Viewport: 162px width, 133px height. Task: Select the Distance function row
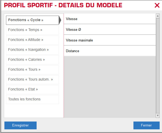[x=110, y=51]
